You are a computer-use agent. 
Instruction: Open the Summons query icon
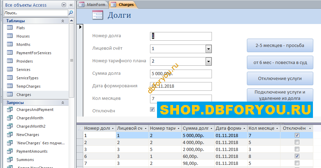point(10,160)
